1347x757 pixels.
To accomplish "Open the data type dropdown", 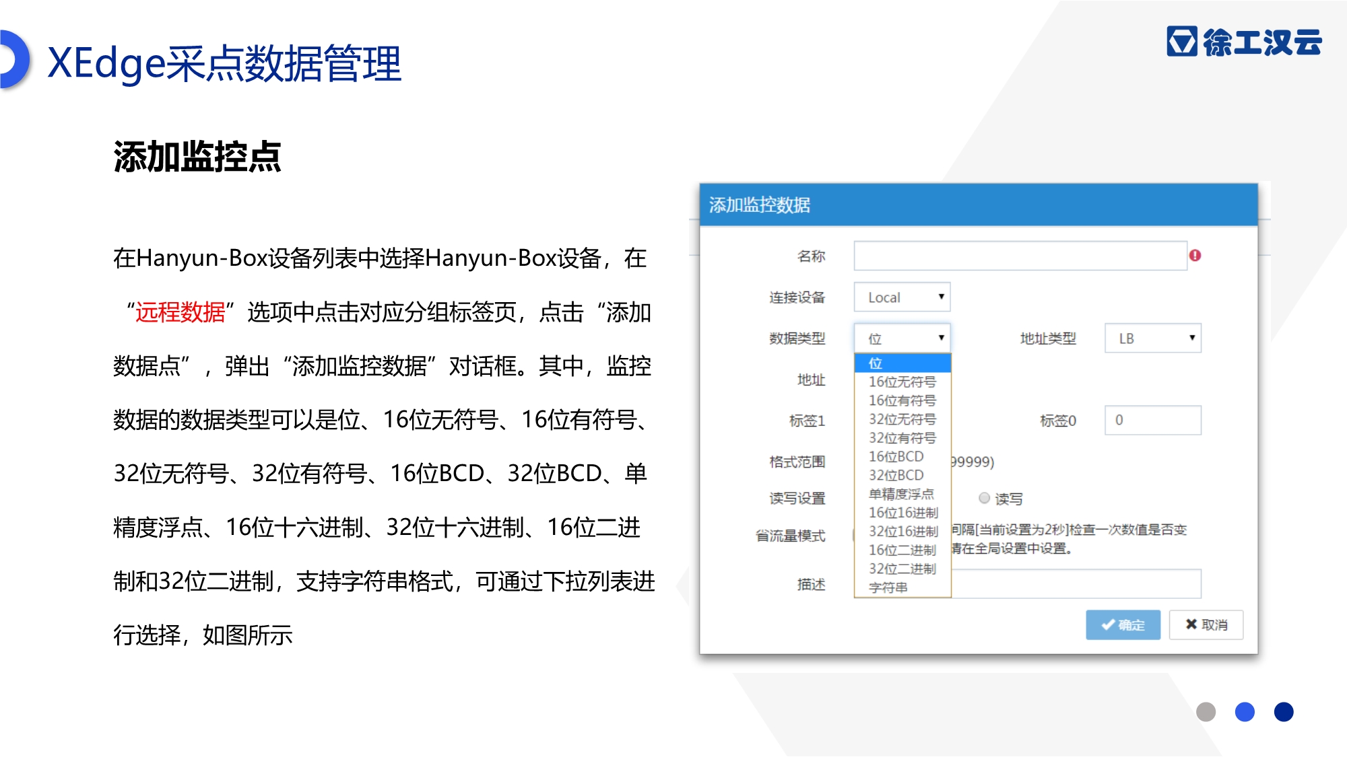I will pos(902,338).
